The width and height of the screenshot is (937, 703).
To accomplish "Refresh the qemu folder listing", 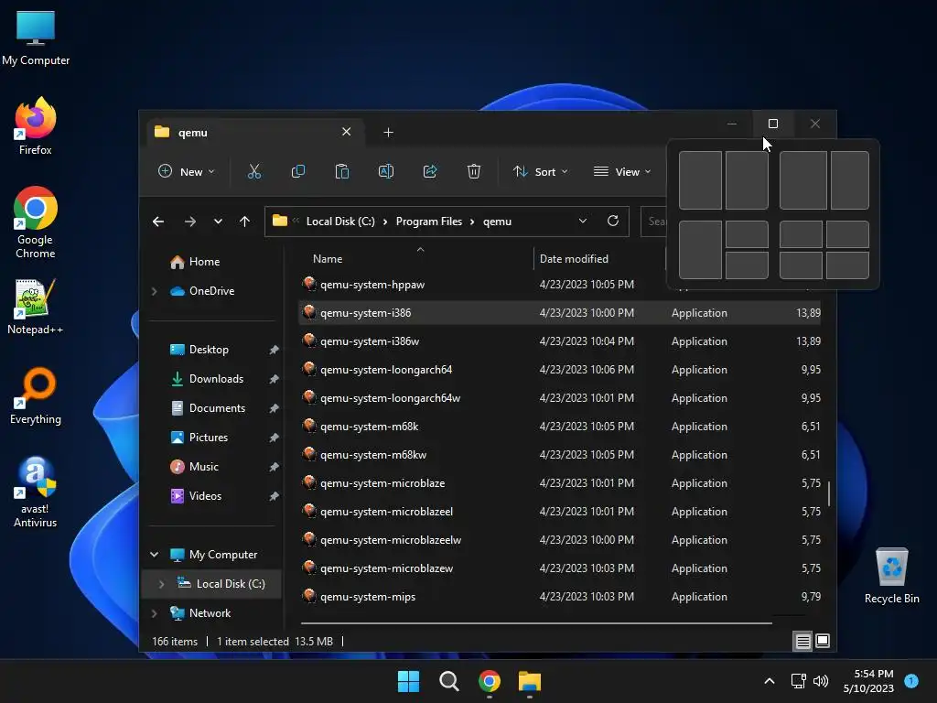I will (612, 222).
